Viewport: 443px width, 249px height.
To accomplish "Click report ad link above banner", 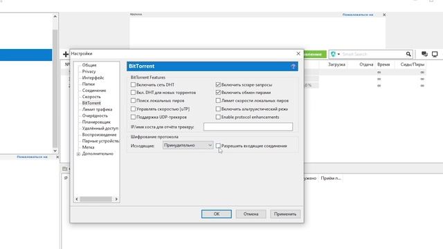I will coord(358,15).
